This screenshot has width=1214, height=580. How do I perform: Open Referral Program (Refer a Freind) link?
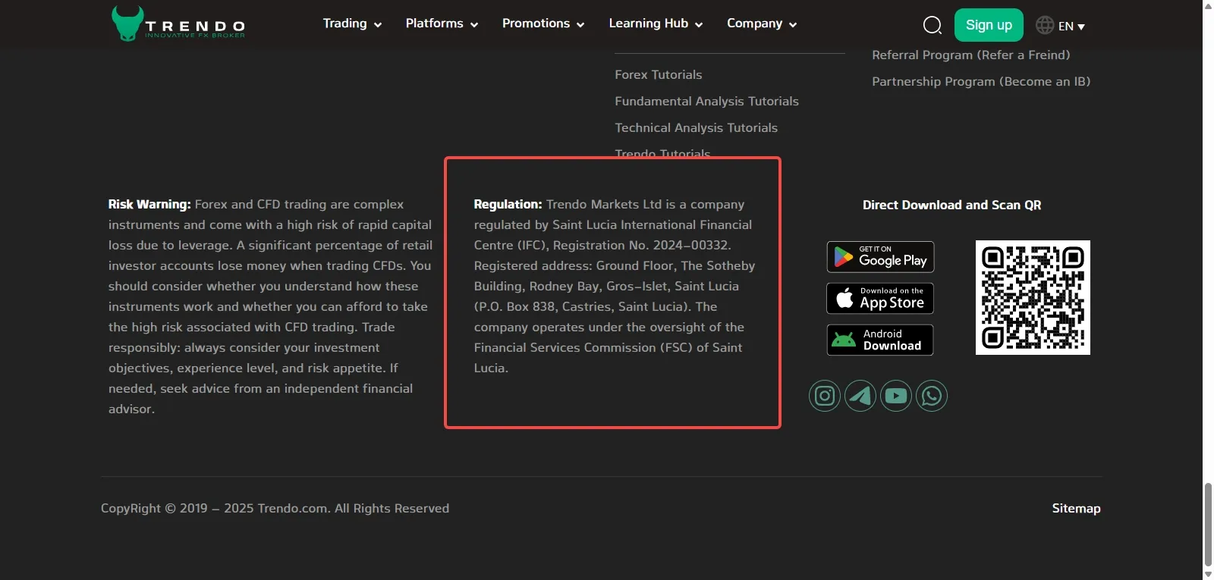[x=971, y=55]
